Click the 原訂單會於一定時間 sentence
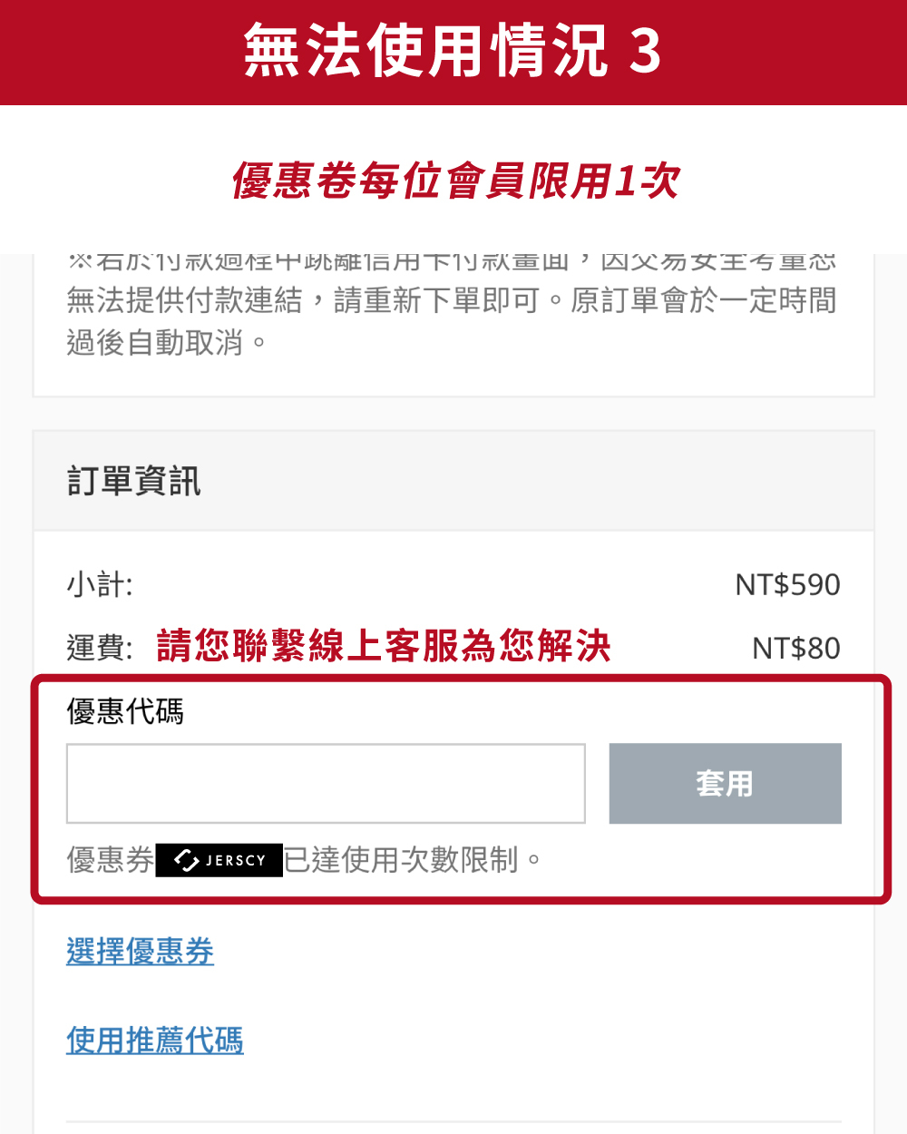 coord(703,300)
